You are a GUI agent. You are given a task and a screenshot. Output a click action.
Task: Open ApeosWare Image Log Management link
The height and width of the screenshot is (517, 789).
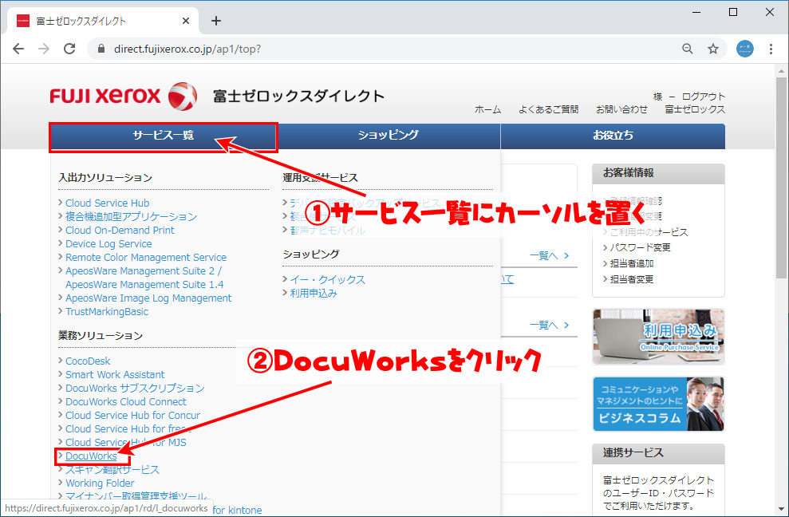pos(148,298)
